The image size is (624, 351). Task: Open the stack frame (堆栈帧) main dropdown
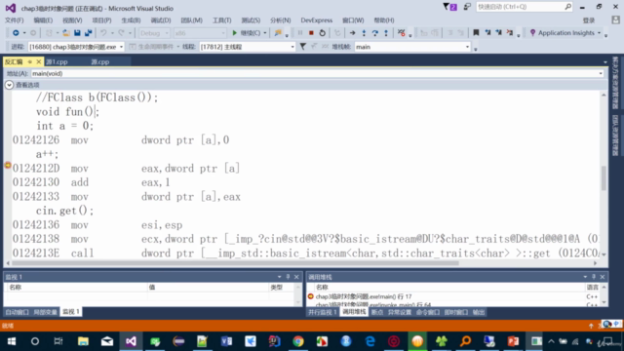(x=467, y=47)
